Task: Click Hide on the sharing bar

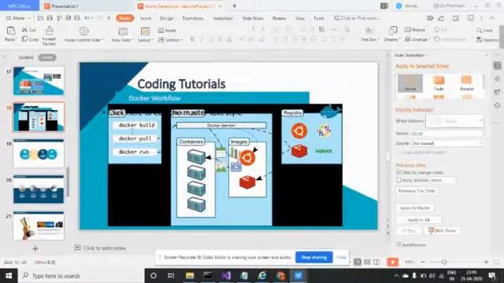Action: (x=341, y=257)
